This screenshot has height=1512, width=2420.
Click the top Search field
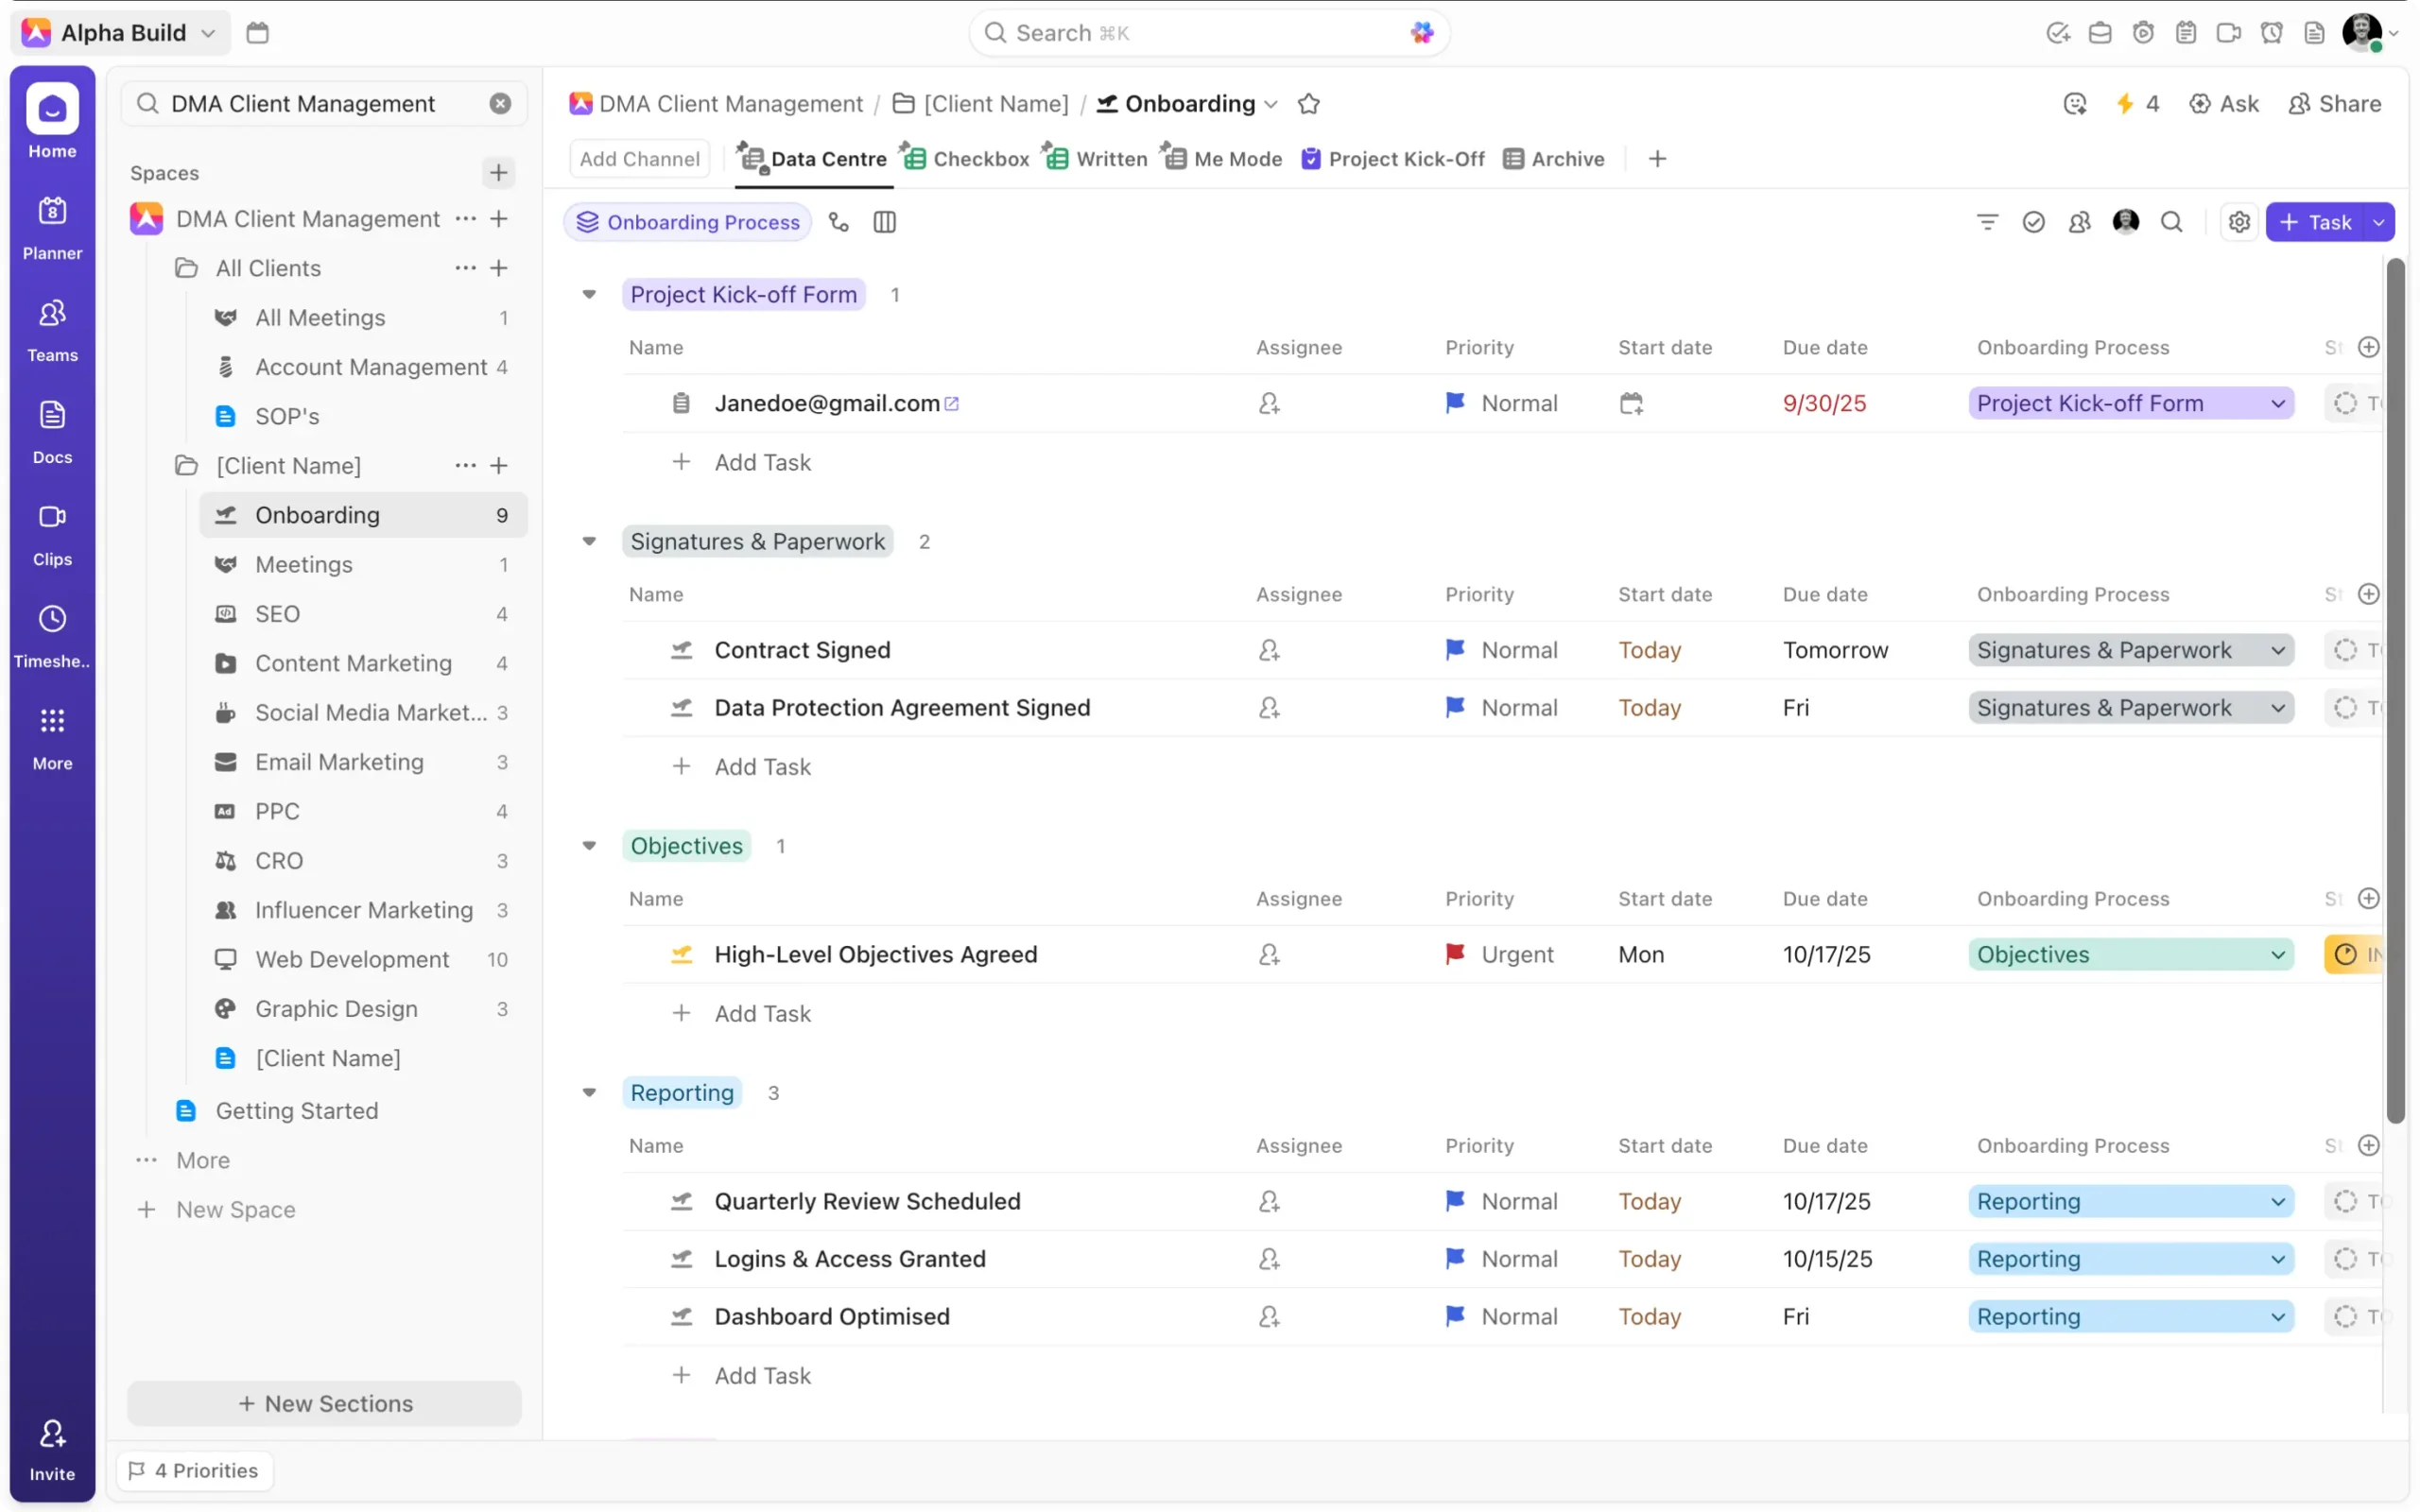coord(1208,33)
